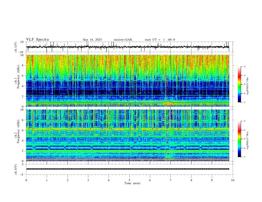The height and width of the screenshot is (202, 262).
Task: Click the "5" tick on ch.3(V) axis
Action: [x=23, y=164]
